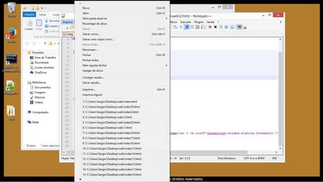323x182 pixels.
Task: Select the Notepad++ desktop shortcut
Action: point(11,87)
